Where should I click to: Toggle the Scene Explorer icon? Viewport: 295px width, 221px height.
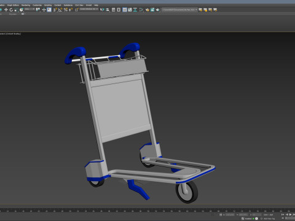[113, 10]
